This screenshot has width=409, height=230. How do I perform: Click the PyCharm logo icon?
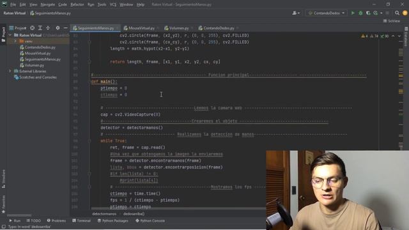4,4
